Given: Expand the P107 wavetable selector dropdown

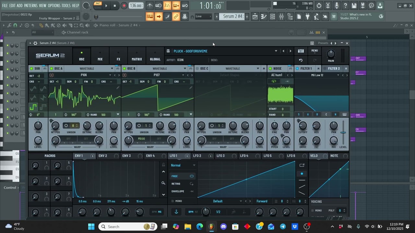Looking at the screenshot, I should coord(183,75).
